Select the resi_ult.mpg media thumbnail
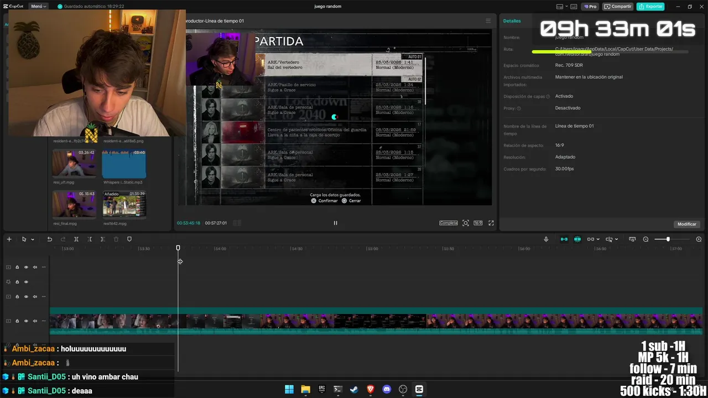 [74, 163]
